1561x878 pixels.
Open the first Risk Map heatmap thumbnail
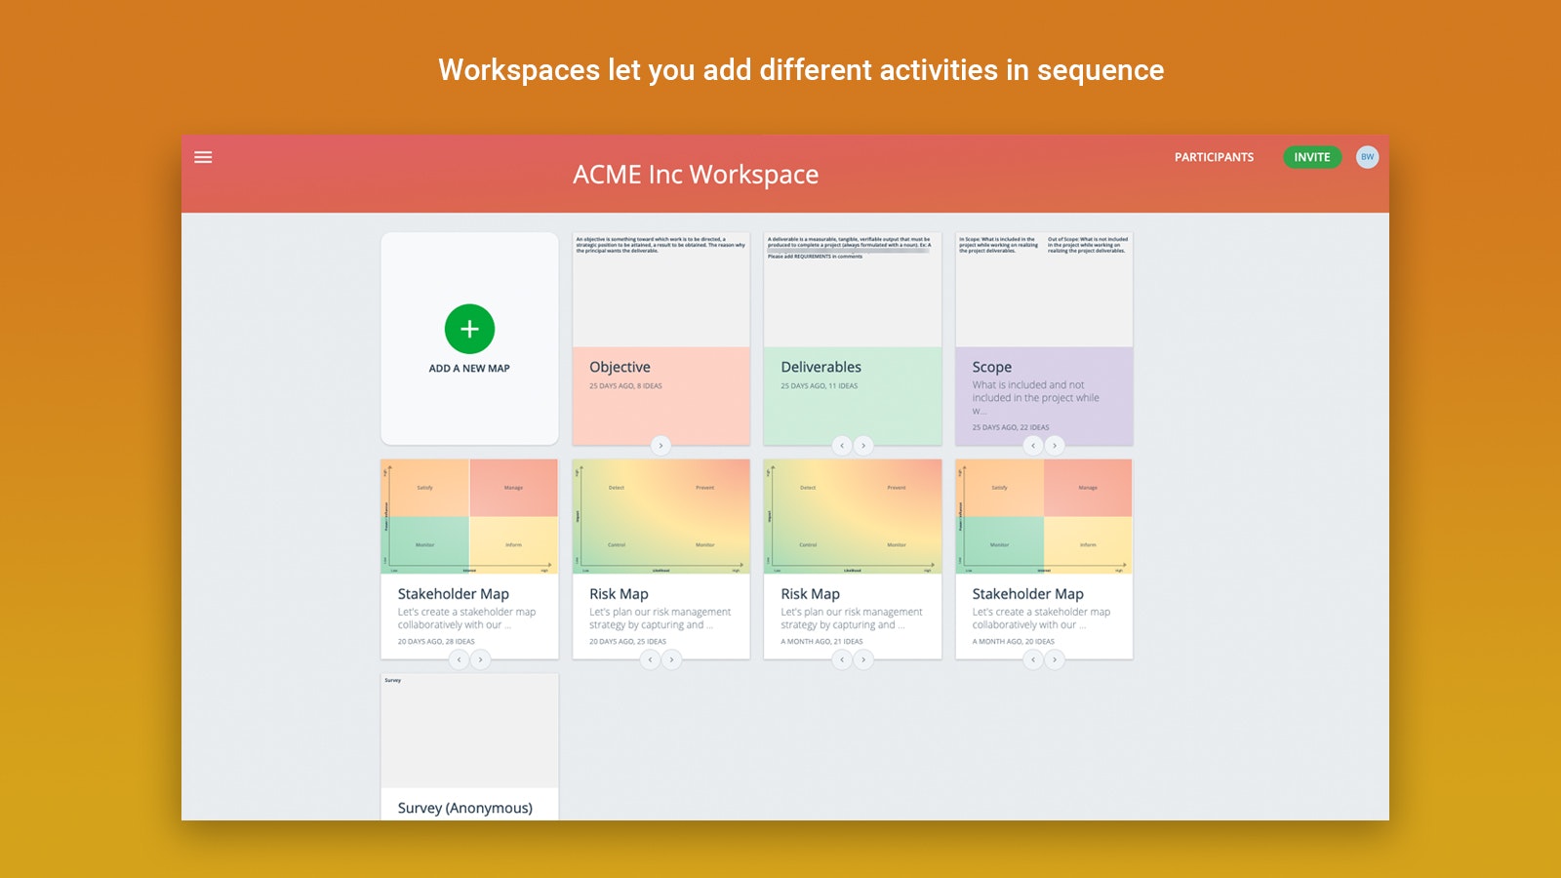click(x=661, y=517)
